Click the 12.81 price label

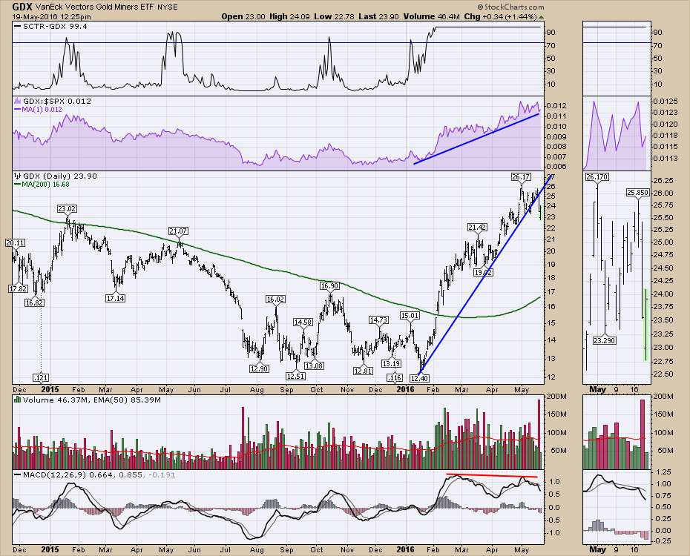[363, 371]
